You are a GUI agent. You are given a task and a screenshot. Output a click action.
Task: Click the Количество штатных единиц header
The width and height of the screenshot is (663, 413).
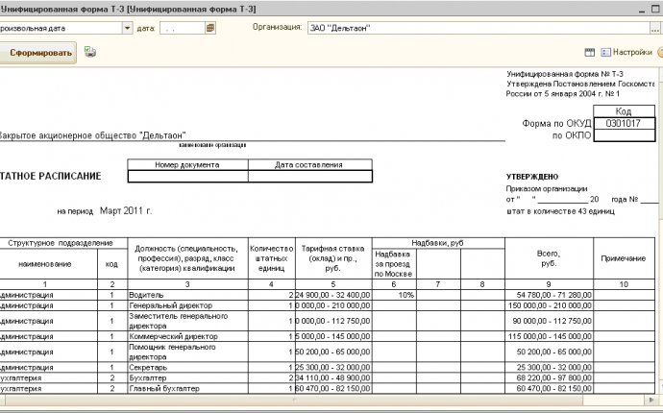point(272,258)
